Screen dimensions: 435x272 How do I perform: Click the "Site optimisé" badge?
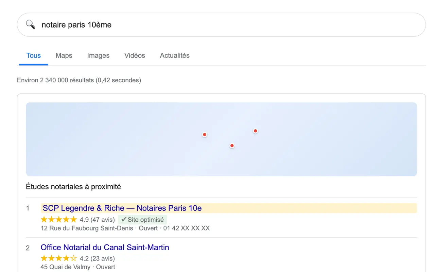tap(142, 220)
